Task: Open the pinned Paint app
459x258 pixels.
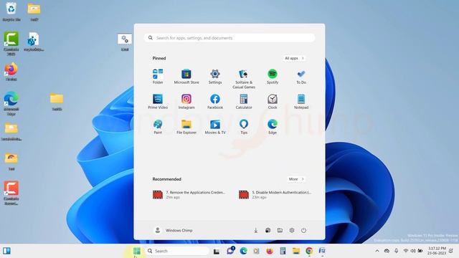Action: 158,127
